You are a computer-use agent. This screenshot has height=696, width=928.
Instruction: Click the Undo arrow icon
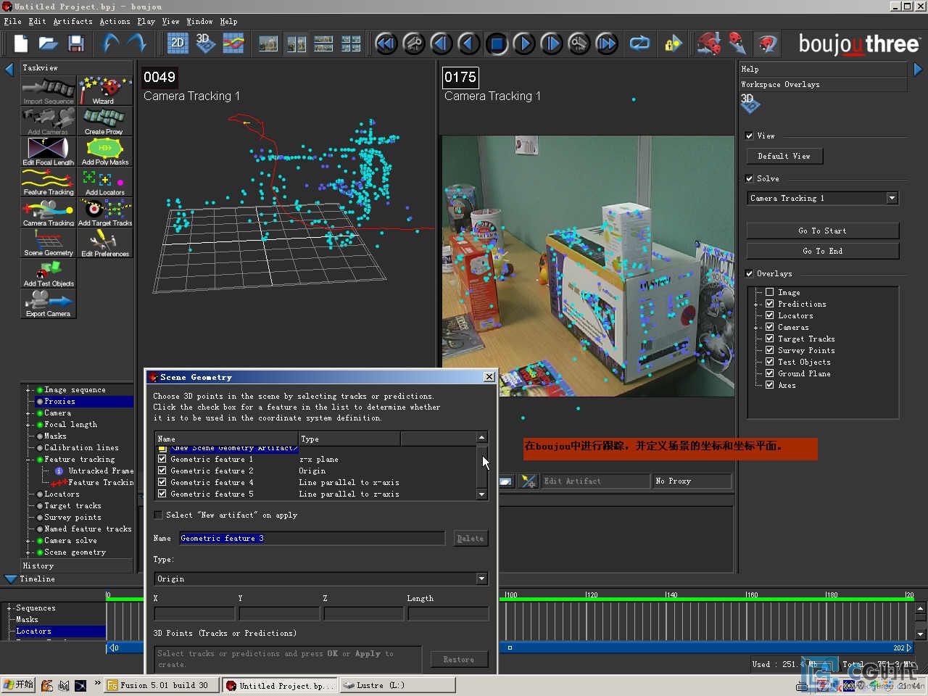click(110, 44)
